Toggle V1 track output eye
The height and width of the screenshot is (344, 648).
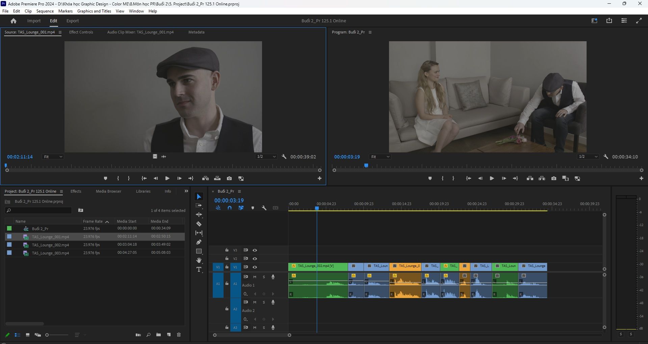pos(255,267)
